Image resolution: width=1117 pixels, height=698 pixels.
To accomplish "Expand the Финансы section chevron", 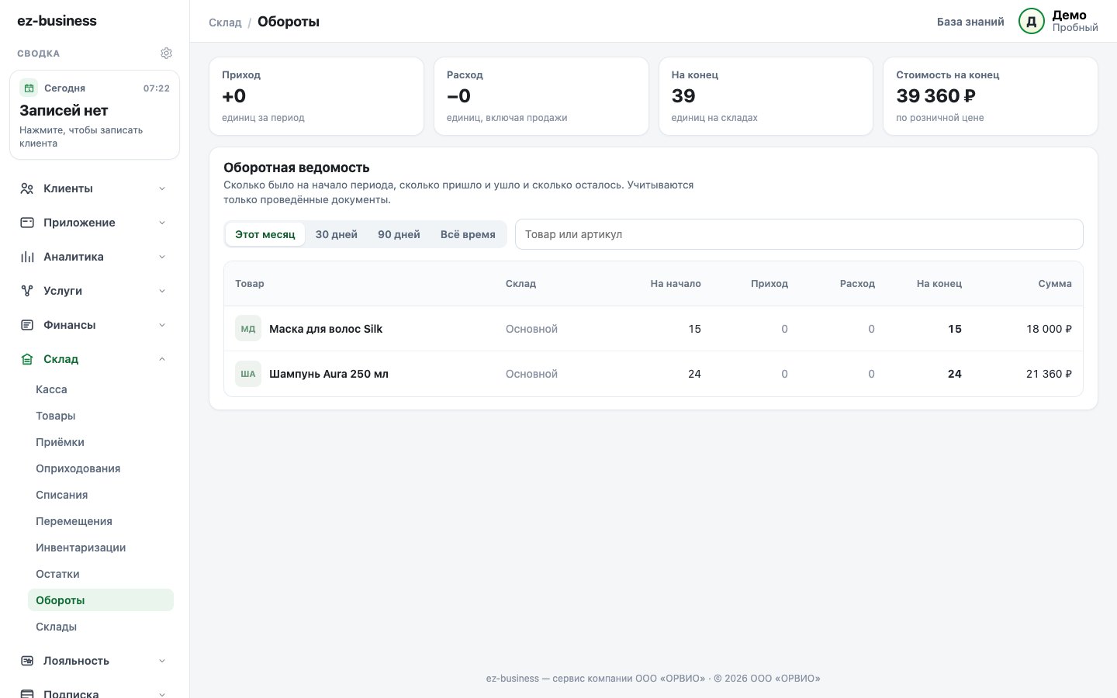I will pyautogui.click(x=162, y=325).
